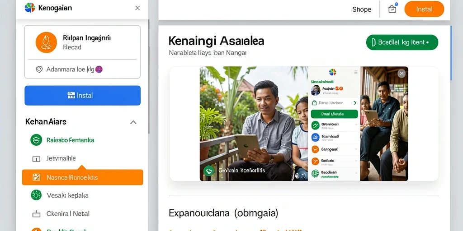This screenshot has height=231, width=463.
Task: Open the shopping bag icon in header
Action: pos(392,9)
